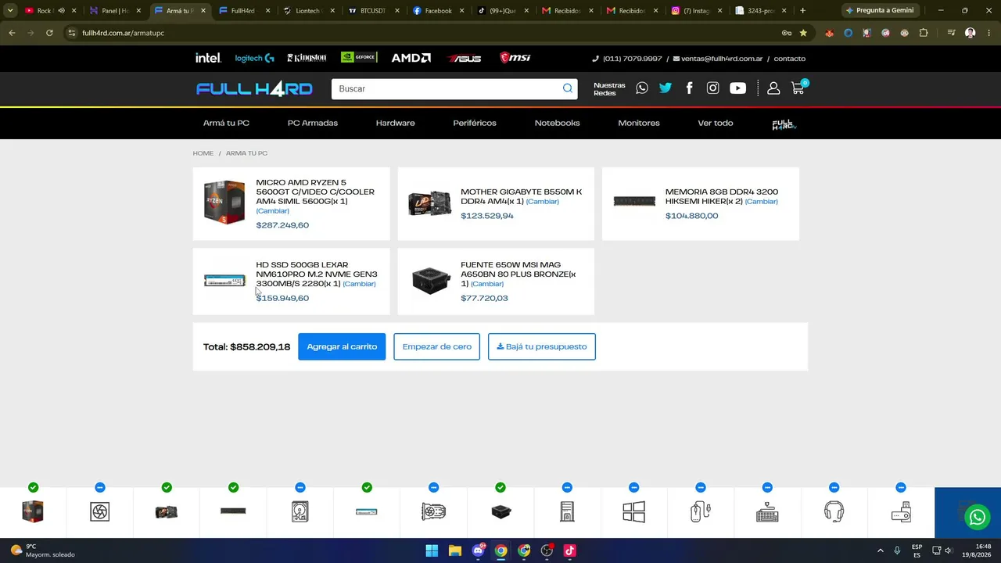Change the Hiksemi Hiker 8GB memory
Viewport: 1001px width, 563px height.
click(761, 202)
